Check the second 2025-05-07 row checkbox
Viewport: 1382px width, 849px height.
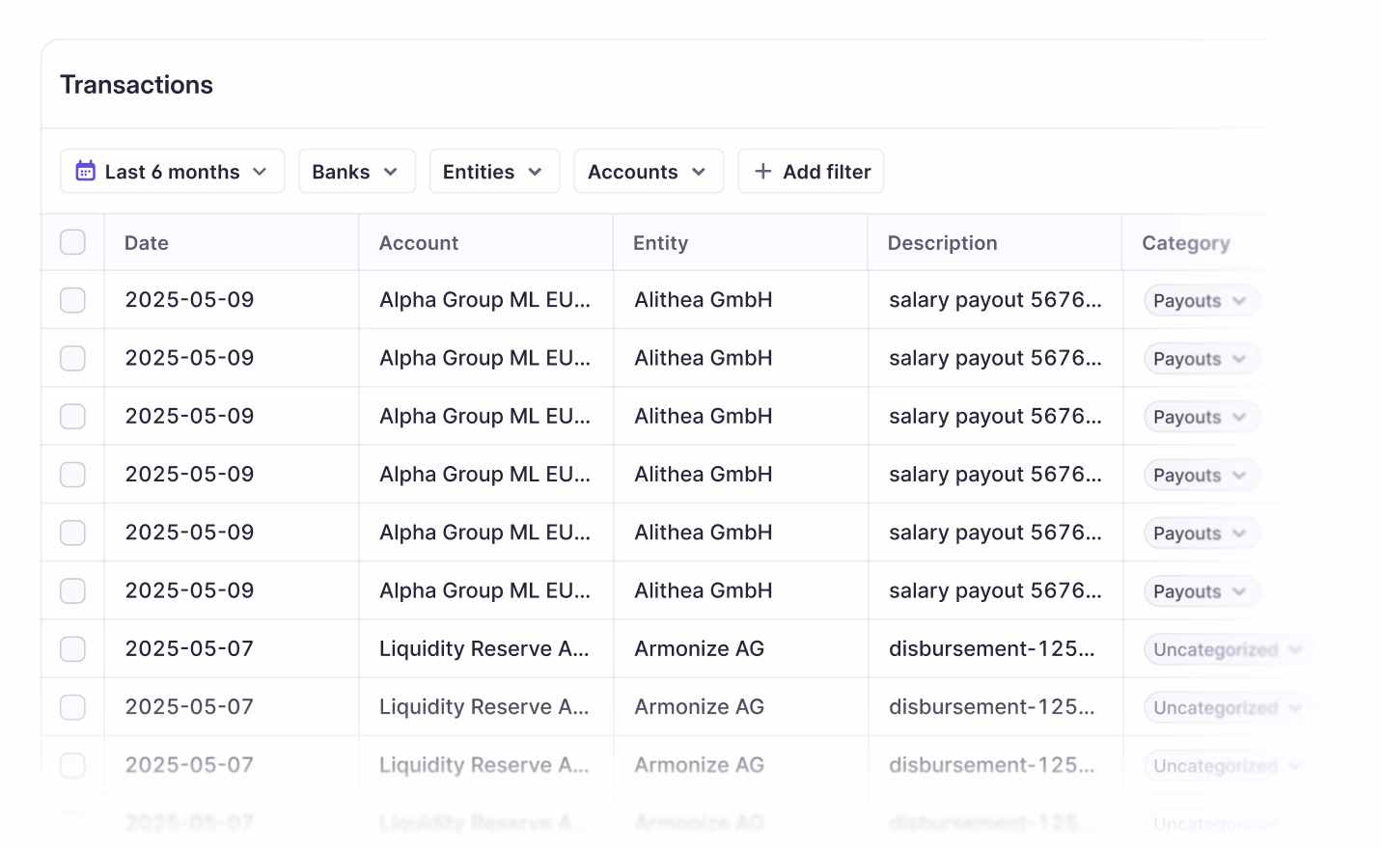point(72,707)
